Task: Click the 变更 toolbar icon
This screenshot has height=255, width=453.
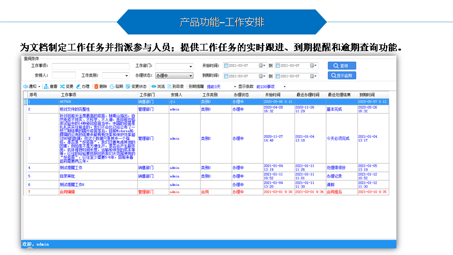Action: (x=62, y=86)
